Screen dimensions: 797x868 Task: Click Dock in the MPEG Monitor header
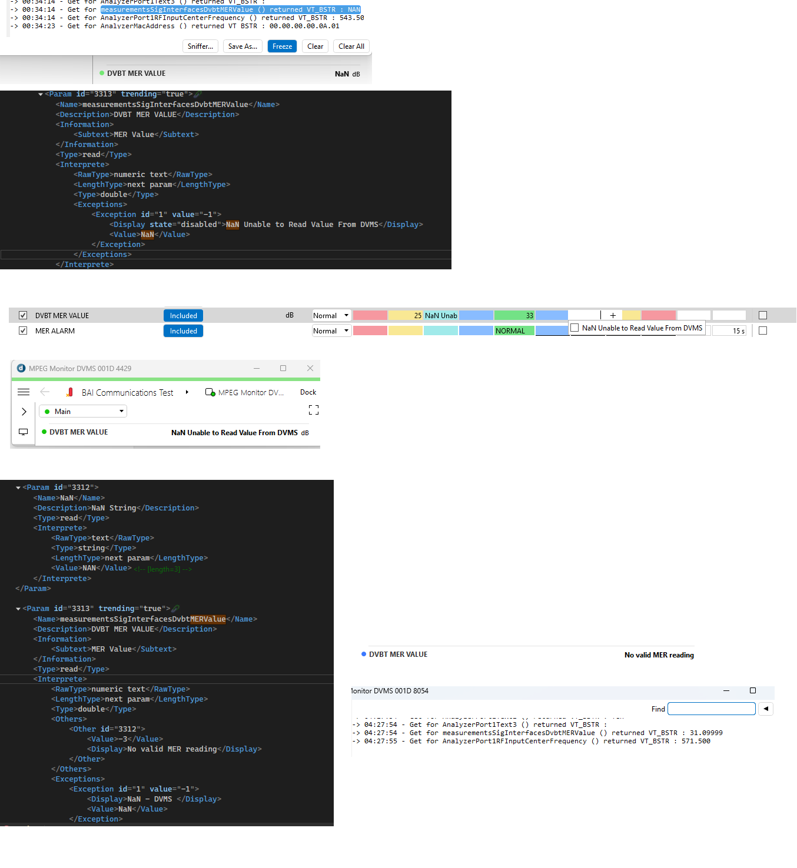click(308, 392)
